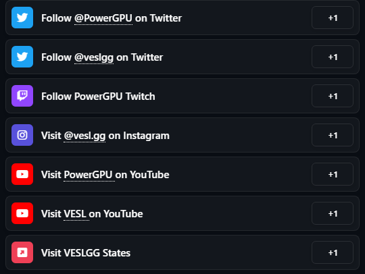
Task: Click YouTube icon next to PowerGPU
Action: click(x=22, y=174)
